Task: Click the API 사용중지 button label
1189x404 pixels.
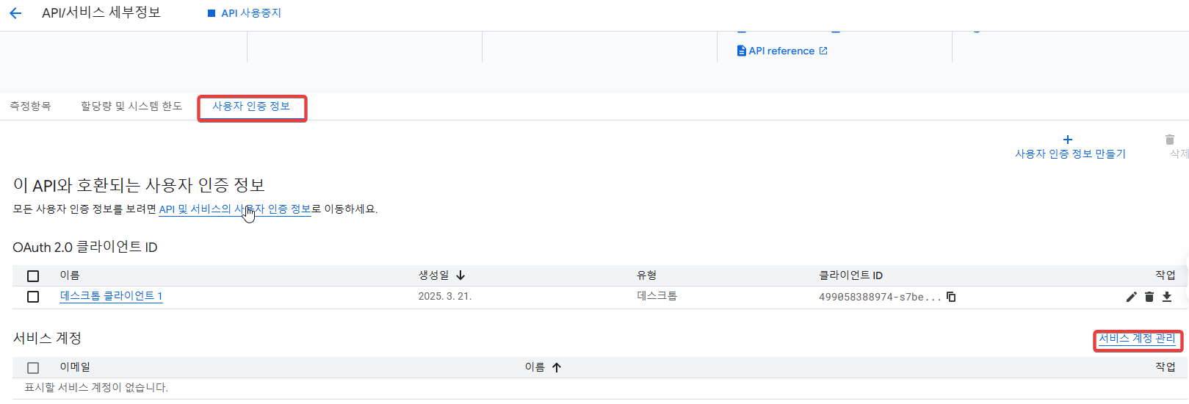Action: click(251, 13)
